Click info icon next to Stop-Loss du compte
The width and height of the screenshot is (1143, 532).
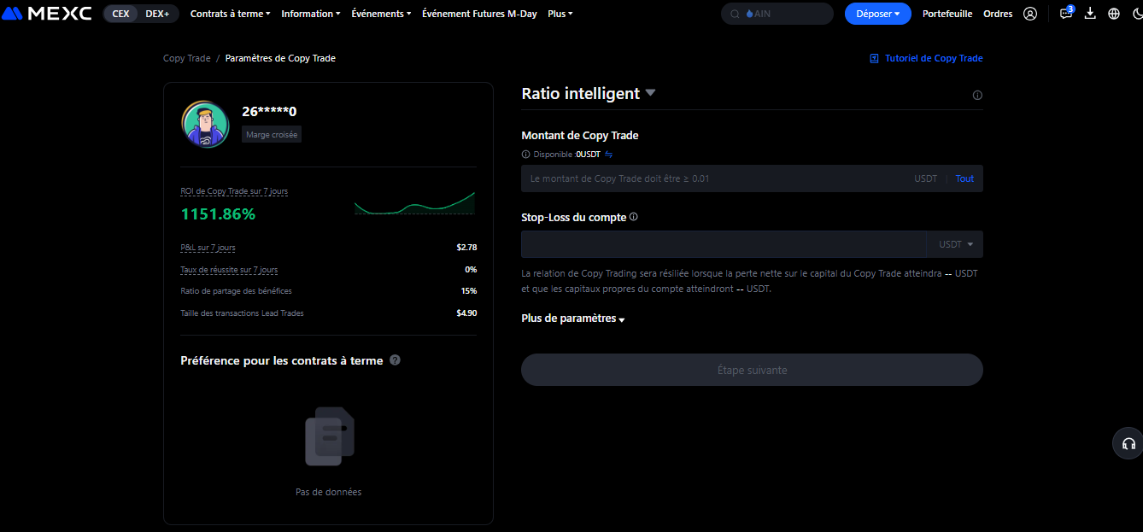633,217
